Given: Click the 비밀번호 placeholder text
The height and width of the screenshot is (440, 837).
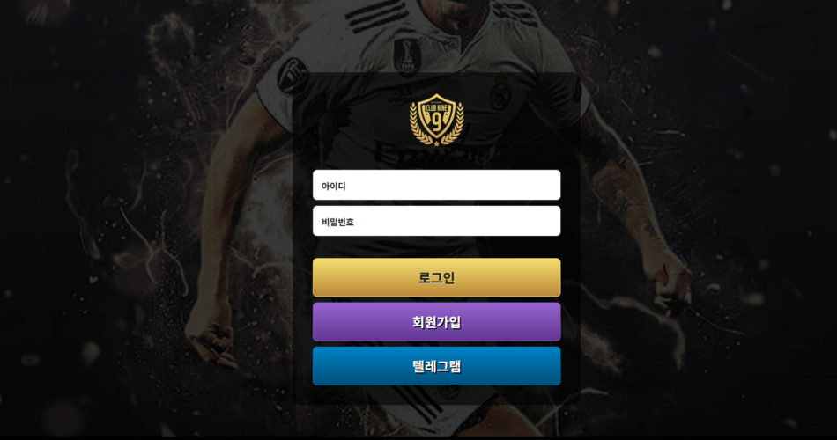Looking at the screenshot, I should point(337,222).
